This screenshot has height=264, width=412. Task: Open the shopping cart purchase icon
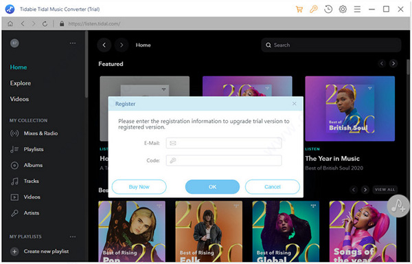(x=299, y=9)
